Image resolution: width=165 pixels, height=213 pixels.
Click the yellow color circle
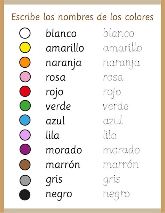point(25,47)
